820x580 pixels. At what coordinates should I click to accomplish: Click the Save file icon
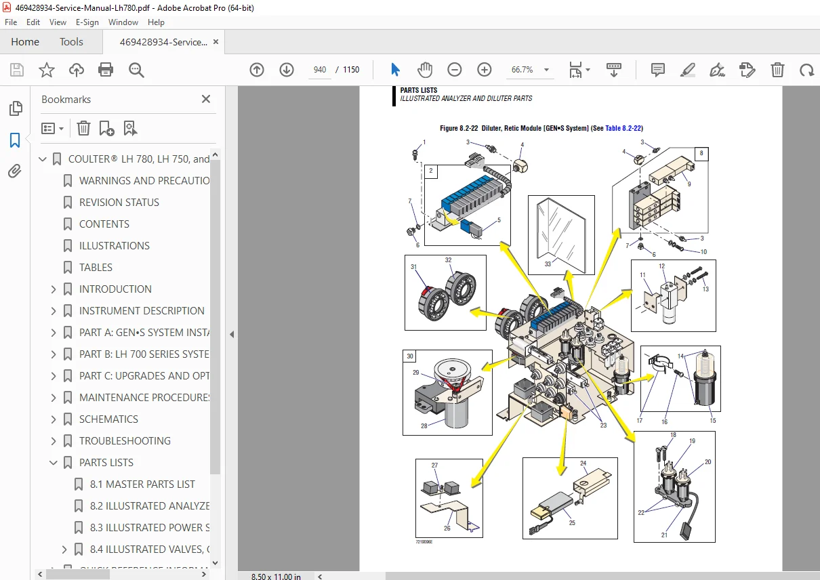[x=17, y=70]
